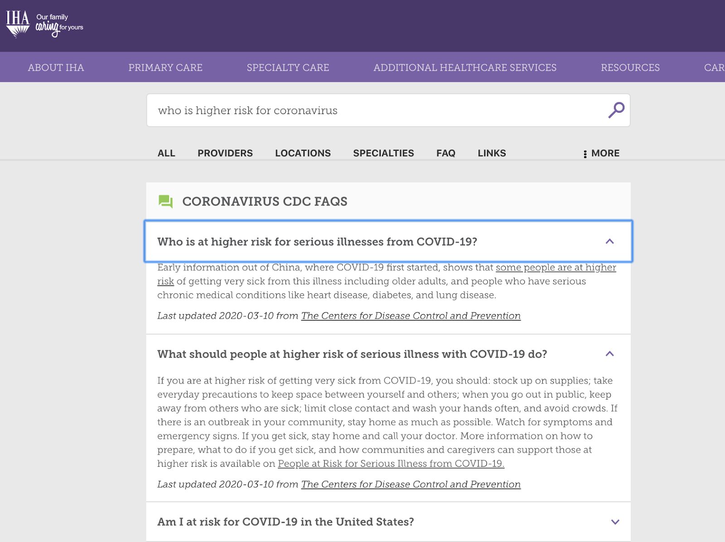The height and width of the screenshot is (542, 725).
Task: Select the ALL results tab
Action: 166,153
